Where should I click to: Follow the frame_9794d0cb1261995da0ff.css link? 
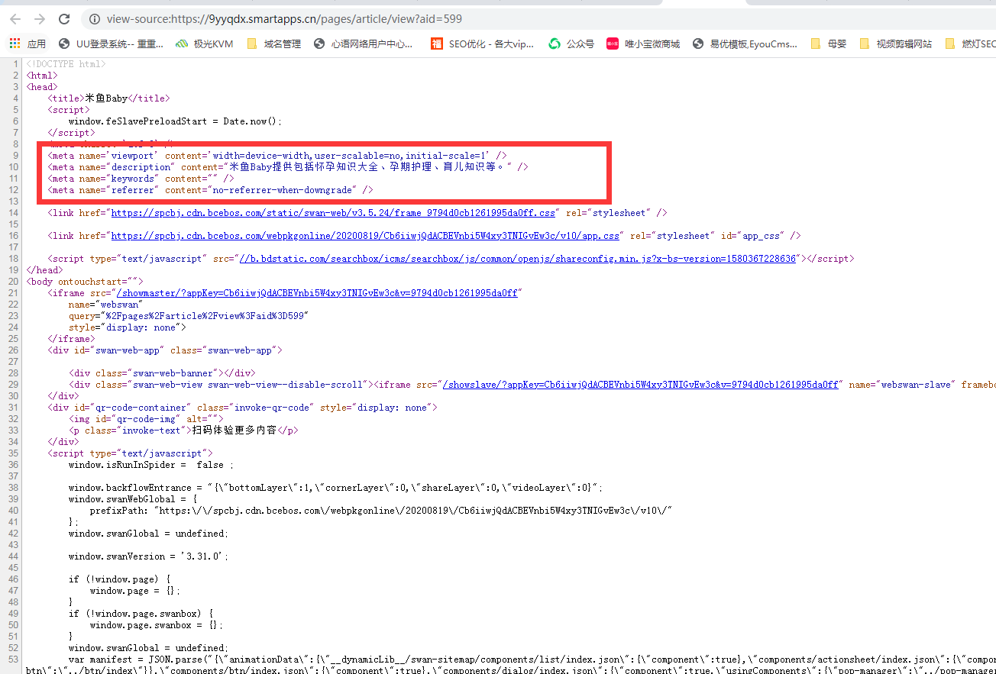[335, 213]
